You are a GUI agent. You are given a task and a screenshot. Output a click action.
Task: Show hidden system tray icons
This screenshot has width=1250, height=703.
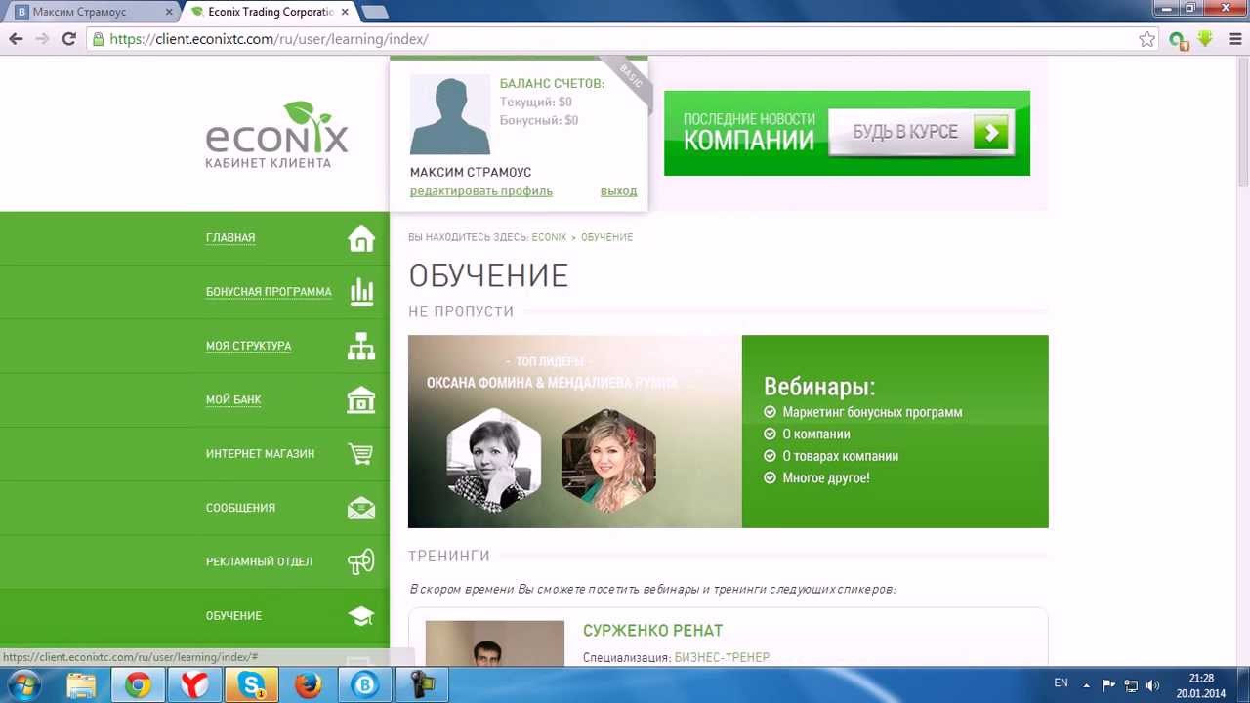pyautogui.click(x=1086, y=685)
